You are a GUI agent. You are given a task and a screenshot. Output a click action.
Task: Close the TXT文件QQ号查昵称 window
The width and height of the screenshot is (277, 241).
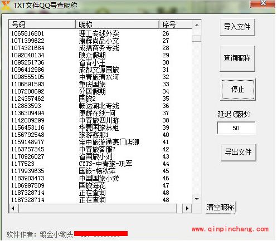click(263, 3)
